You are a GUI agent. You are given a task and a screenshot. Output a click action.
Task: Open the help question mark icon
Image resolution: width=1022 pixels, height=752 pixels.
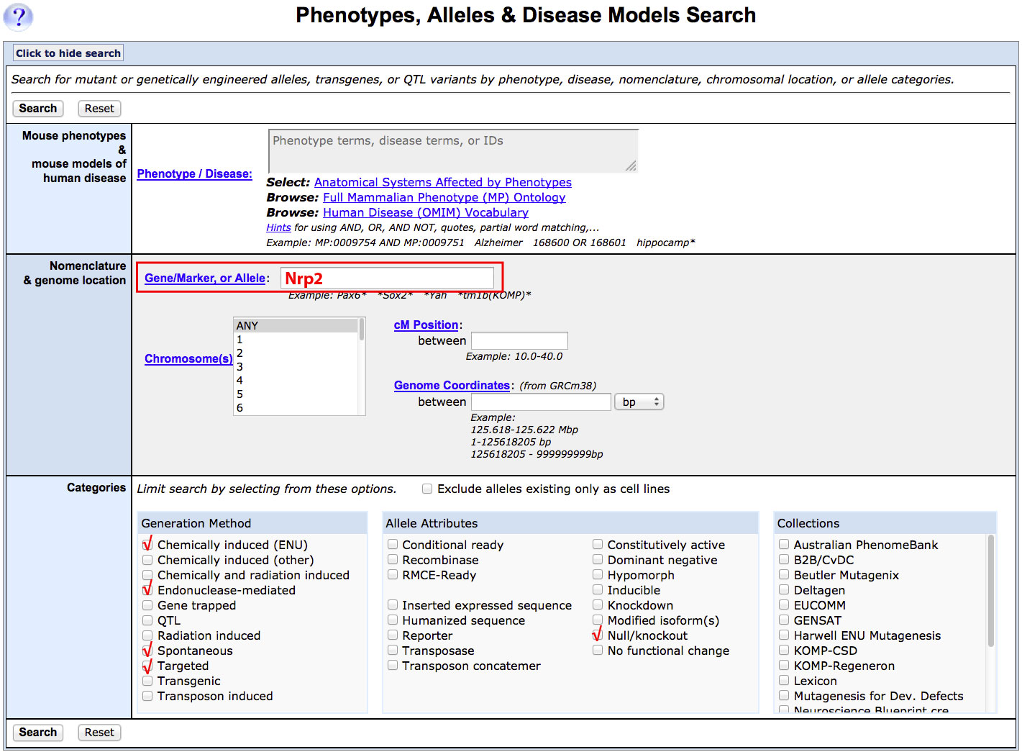pos(18,17)
